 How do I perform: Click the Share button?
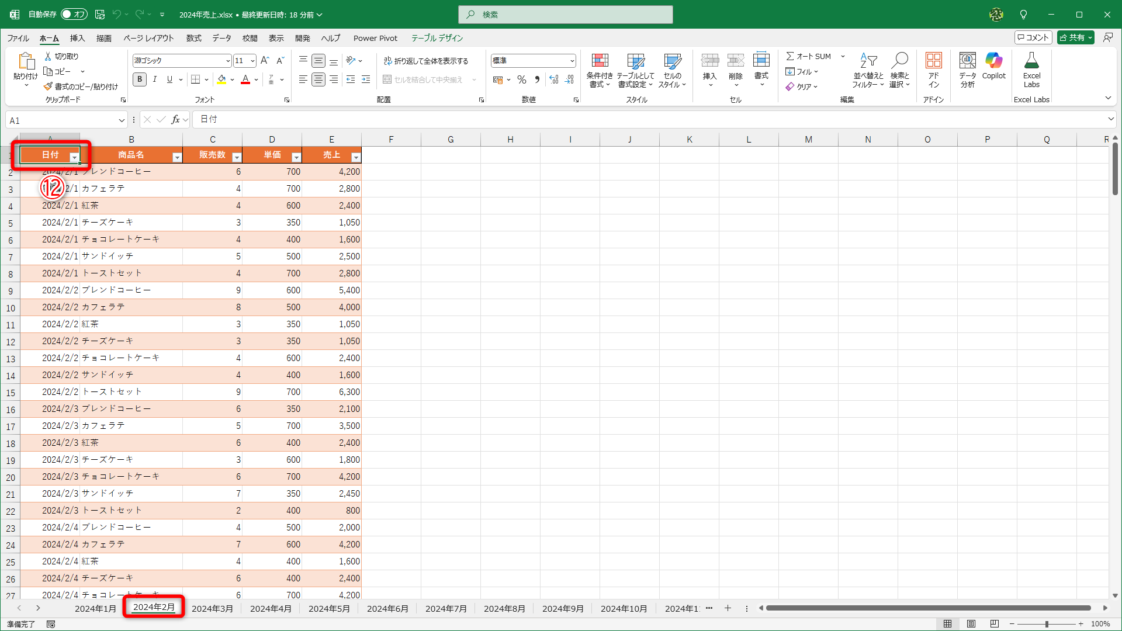click(x=1072, y=37)
